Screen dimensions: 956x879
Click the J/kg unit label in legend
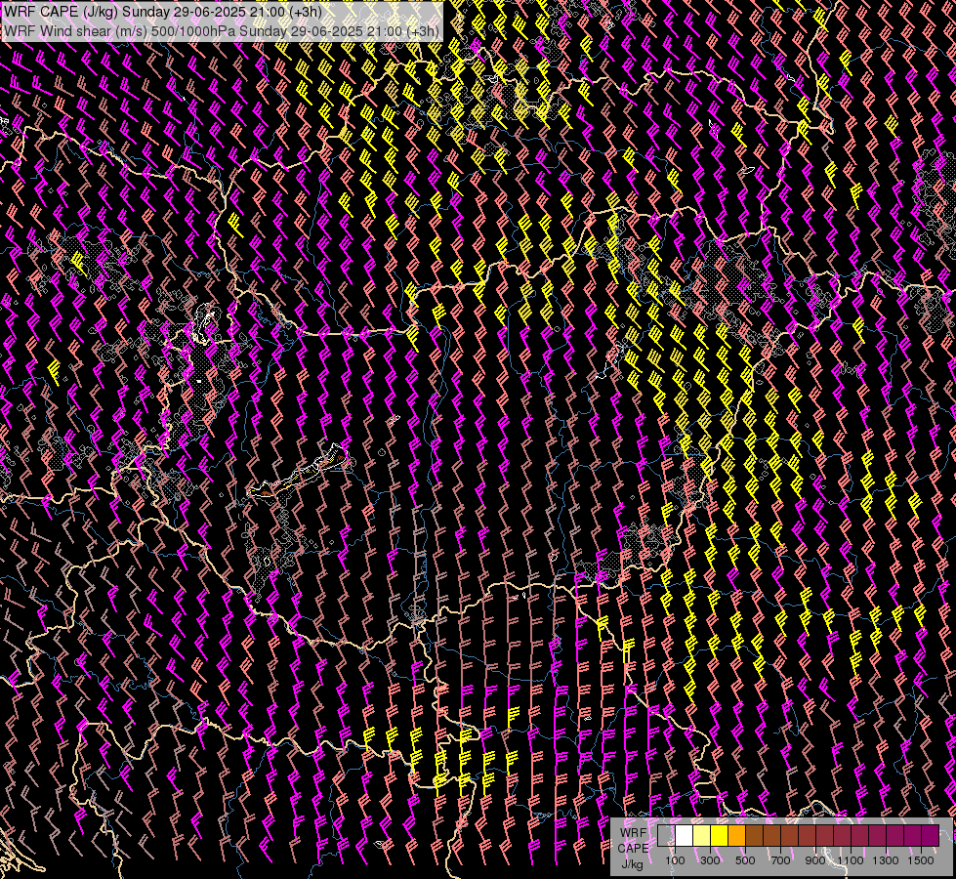click(x=633, y=864)
